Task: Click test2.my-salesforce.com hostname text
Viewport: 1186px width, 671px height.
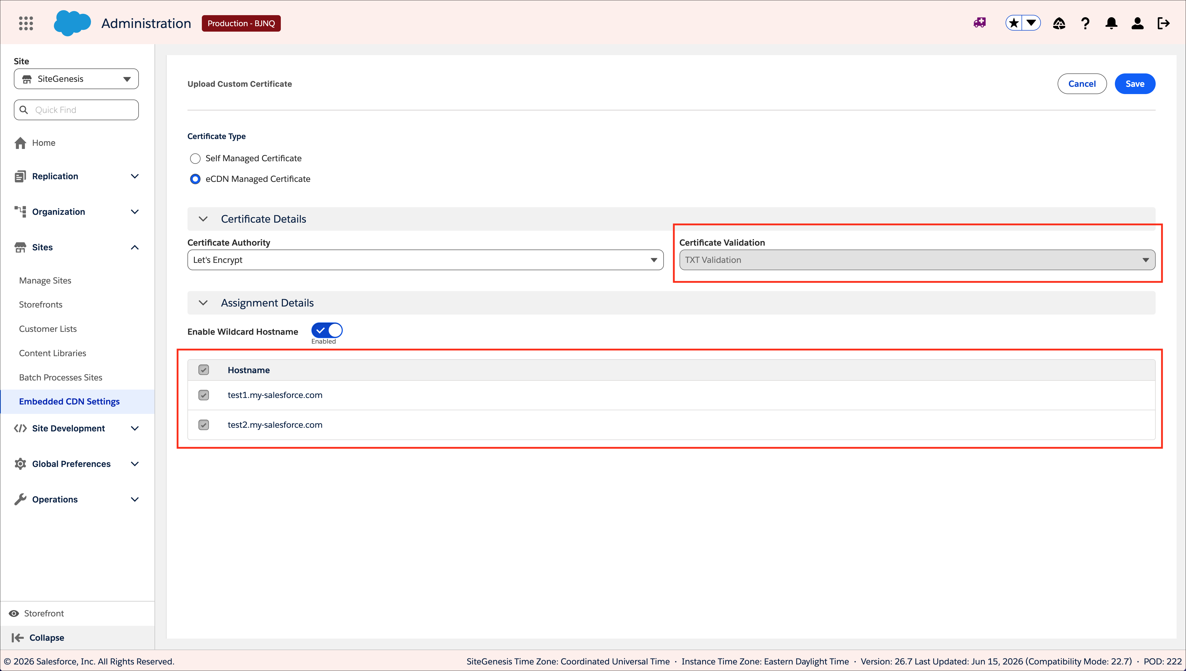Action: click(275, 425)
